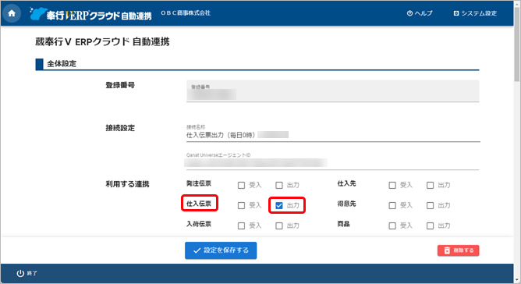The height and width of the screenshot is (284, 521).
Task: Open ヘルプ help link
Action: [x=420, y=13]
